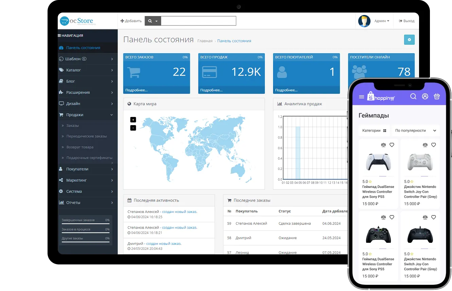Click the Другие заказы progress bar
Image resolution: width=452 pixels, height=291 pixels.
[86, 242]
